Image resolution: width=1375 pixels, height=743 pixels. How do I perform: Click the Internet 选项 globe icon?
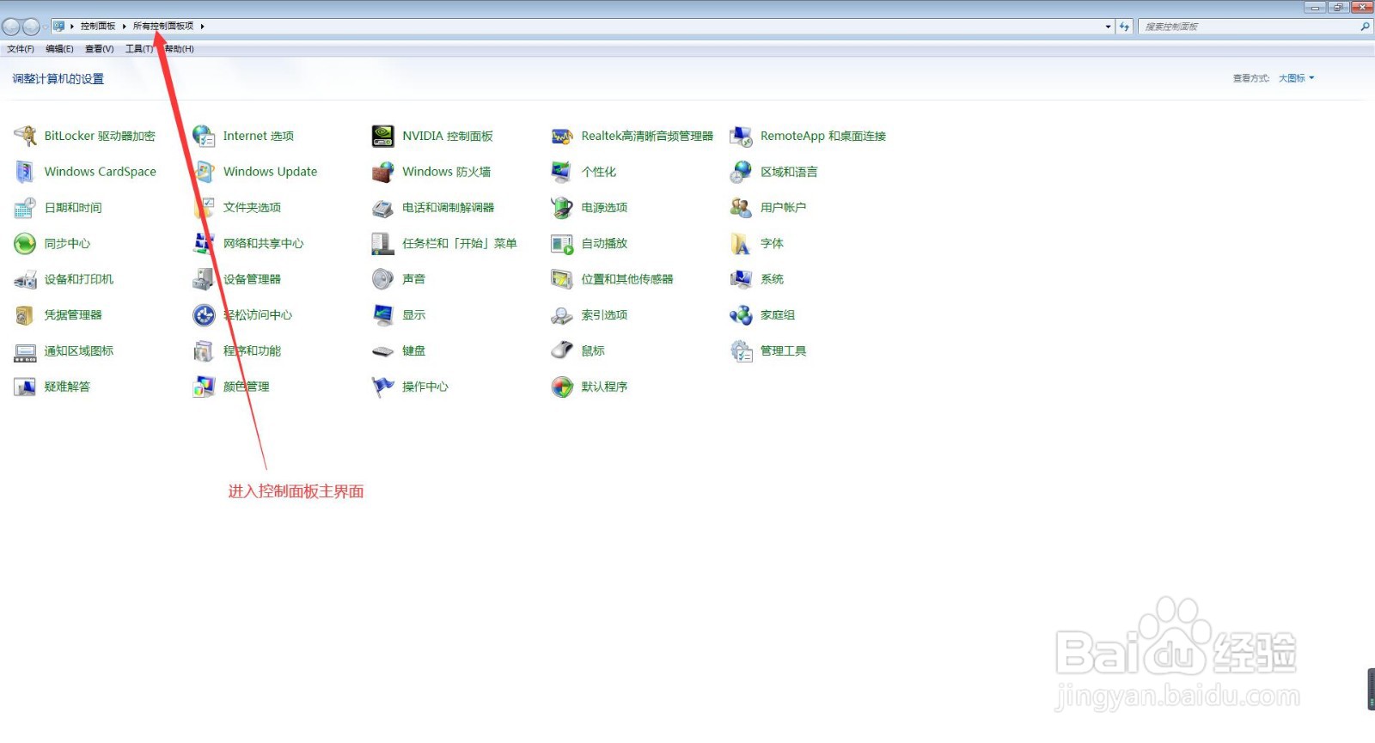(204, 136)
